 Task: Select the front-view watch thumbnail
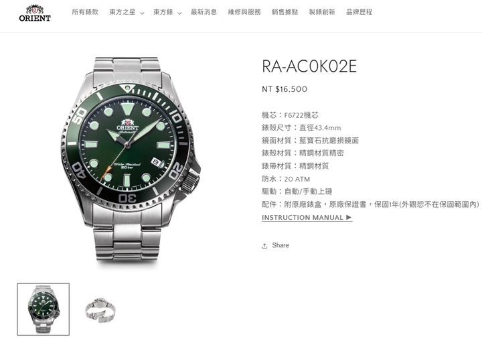[x=44, y=310]
